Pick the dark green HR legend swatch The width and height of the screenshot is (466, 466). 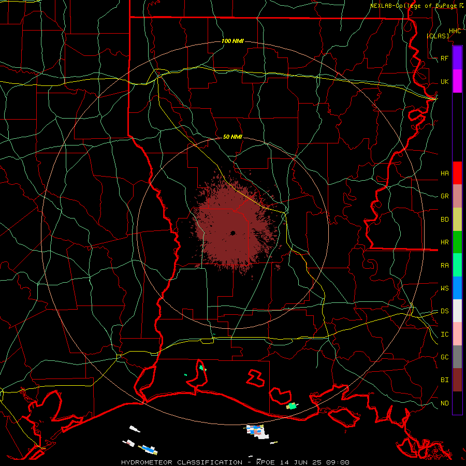click(x=457, y=242)
